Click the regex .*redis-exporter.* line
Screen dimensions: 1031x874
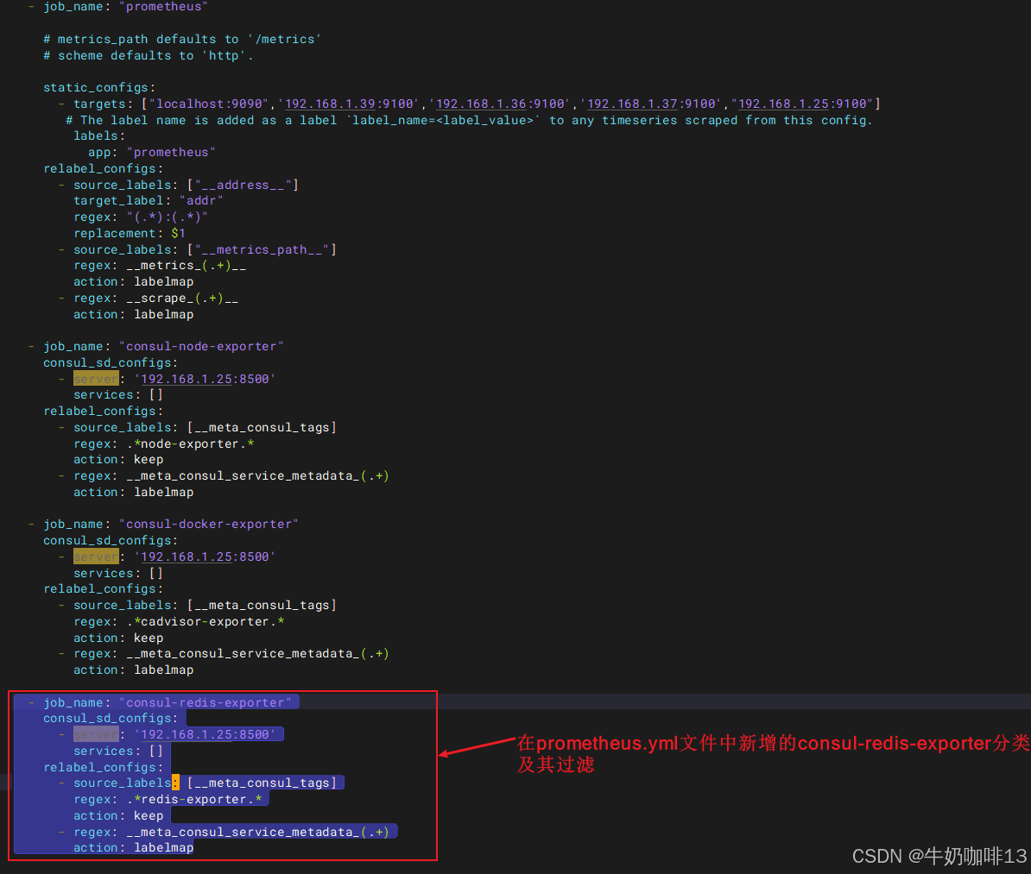pyautogui.click(x=168, y=800)
